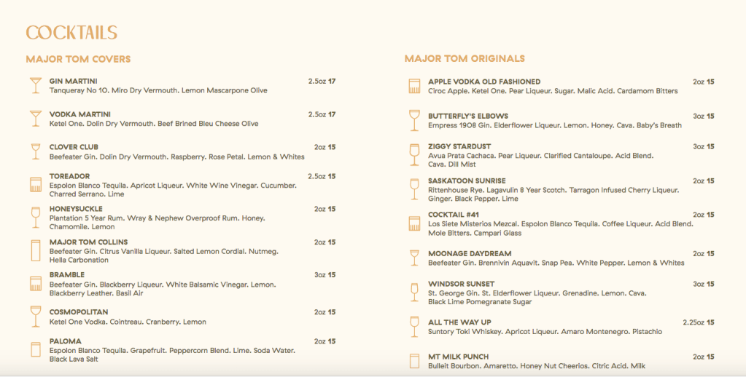Select the glass icon beside Apple Vodka Old Fashioned
746x377 pixels.
tap(414, 87)
